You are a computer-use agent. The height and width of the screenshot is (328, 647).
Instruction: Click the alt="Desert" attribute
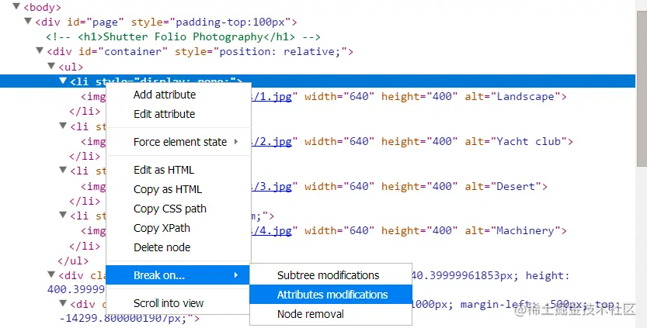tap(503, 186)
